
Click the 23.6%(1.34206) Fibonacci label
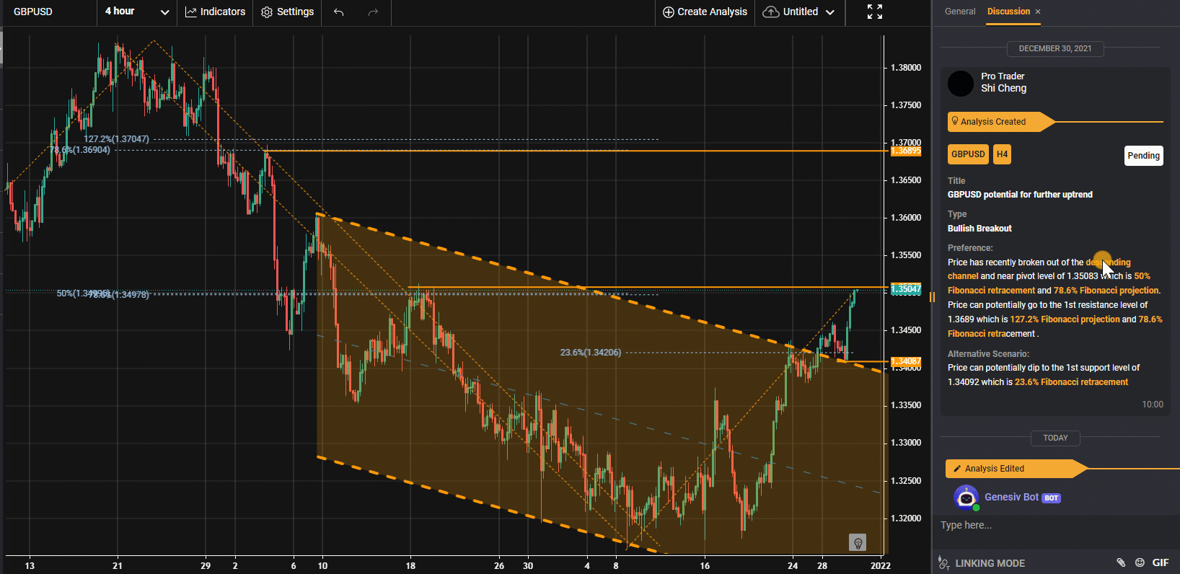591,353
